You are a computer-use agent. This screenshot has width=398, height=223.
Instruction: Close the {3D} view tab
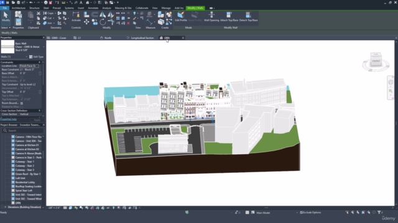183,38
